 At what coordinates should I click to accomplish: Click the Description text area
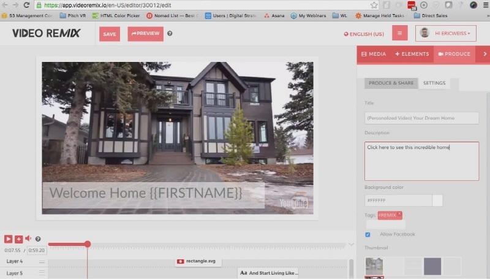(x=421, y=161)
